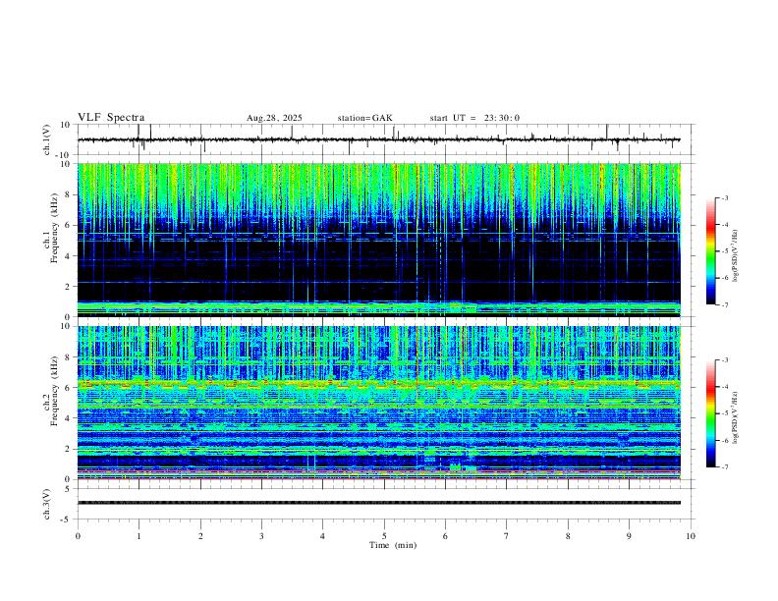The image size is (778, 601).
Task: Click the time axis tick label "9"
Action: pyautogui.click(x=629, y=536)
